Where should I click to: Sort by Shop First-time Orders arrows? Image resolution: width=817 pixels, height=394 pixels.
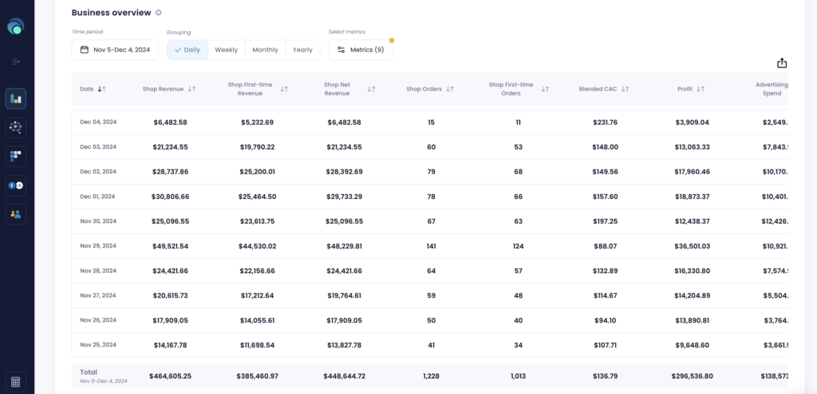(x=544, y=89)
